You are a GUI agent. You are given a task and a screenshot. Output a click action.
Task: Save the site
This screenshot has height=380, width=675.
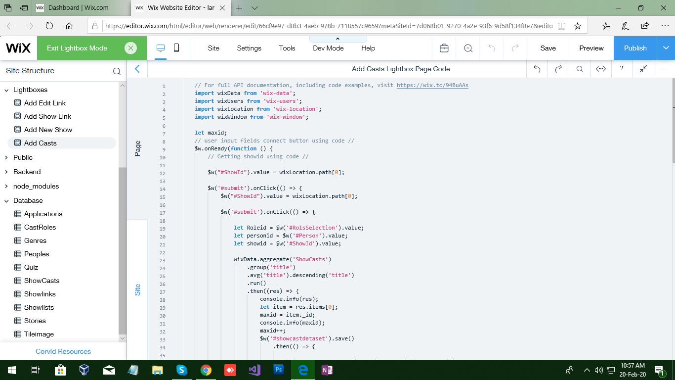(548, 48)
